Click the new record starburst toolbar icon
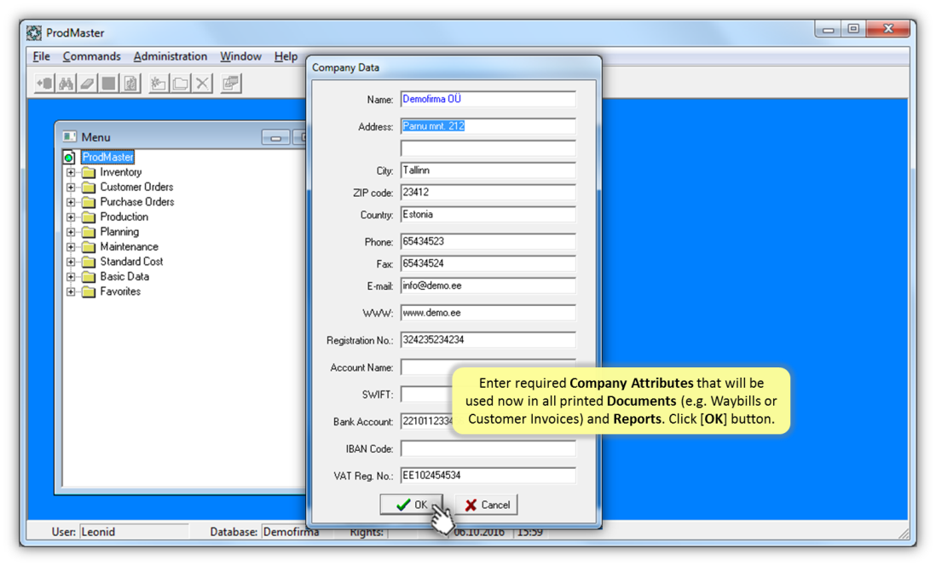Image resolution: width=936 pixels, height=566 pixels. click(x=159, y=84)
